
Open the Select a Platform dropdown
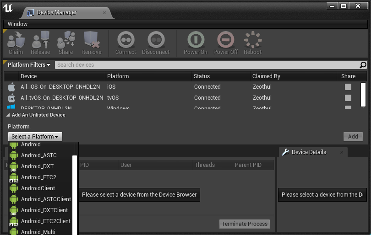[35, 137]
